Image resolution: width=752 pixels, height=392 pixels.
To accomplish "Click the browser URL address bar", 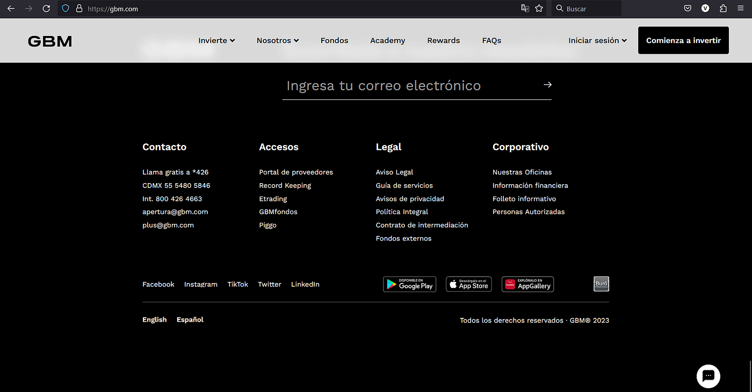I will tap(301, 9).
